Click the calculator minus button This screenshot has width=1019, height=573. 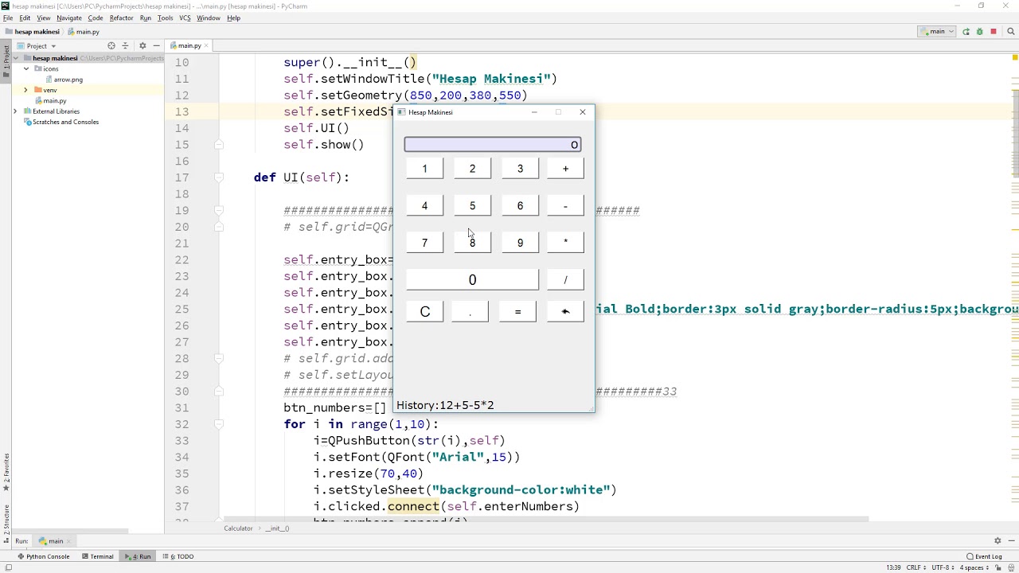pyautogui.click(x=565, y=206)
